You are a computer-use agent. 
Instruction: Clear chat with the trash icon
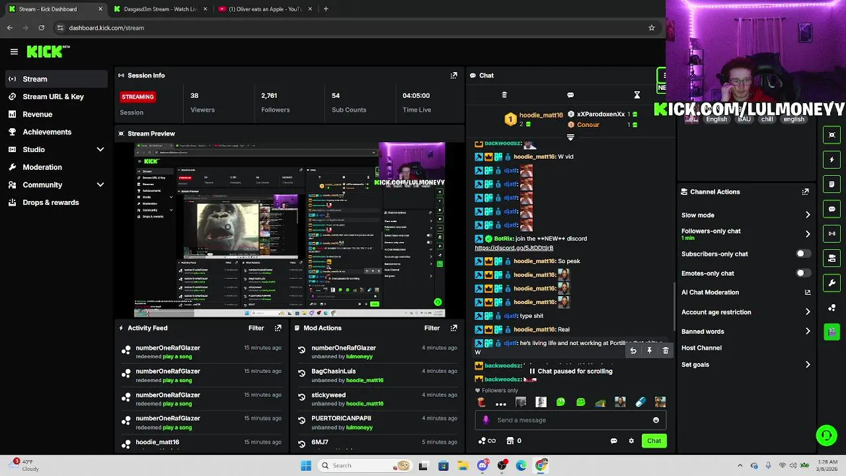[504, 95]
